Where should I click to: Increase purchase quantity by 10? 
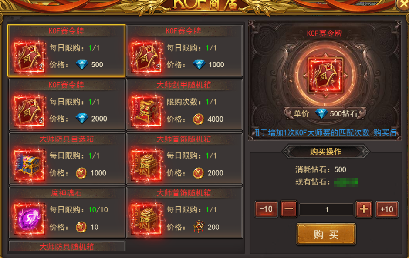click(x=387, y=209)
